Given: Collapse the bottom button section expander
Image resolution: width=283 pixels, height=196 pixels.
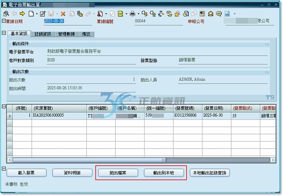Looking at the screenshot, I should coord(4,168).
